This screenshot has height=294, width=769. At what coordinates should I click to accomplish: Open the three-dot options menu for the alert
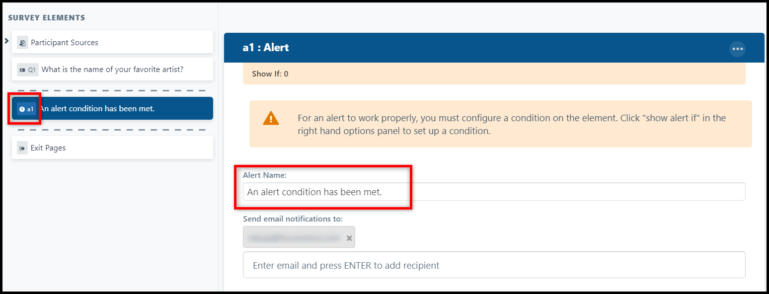click(x=737, y=49)
